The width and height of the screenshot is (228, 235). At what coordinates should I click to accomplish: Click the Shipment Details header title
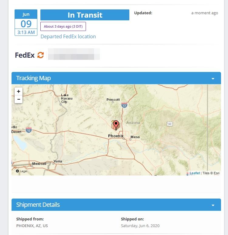pyautogui.click(x=38, y=205)
